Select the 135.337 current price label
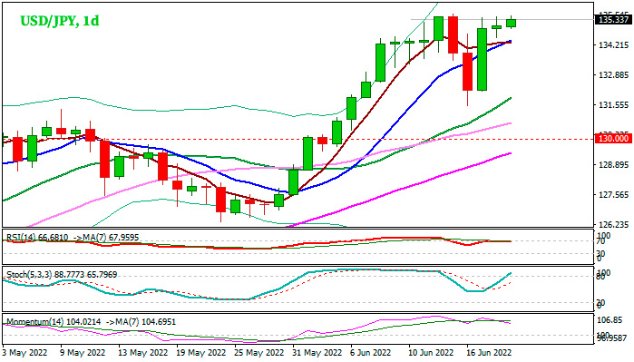 click(x=613, y=19)
